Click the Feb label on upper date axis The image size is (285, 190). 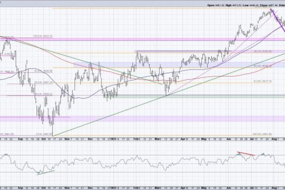click(x=135, y=139)
